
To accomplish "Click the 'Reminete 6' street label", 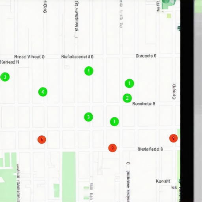I will point(144,104).
